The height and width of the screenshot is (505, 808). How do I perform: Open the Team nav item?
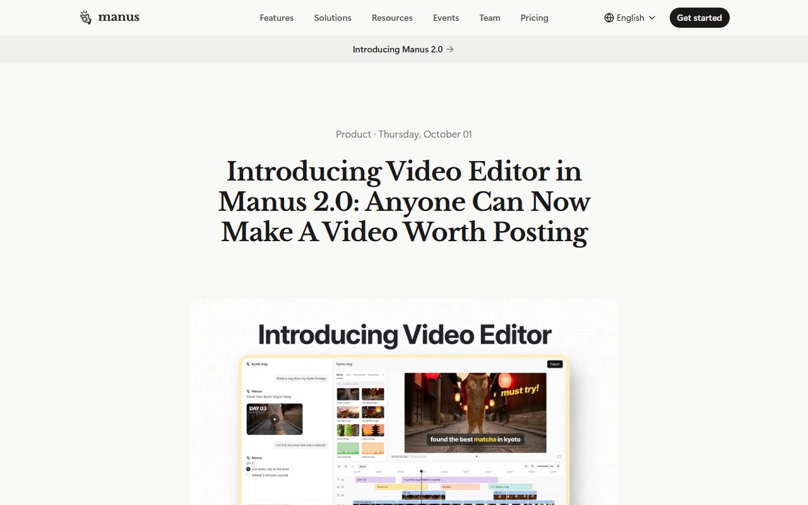pyautogui.click(x=490, y=18)
